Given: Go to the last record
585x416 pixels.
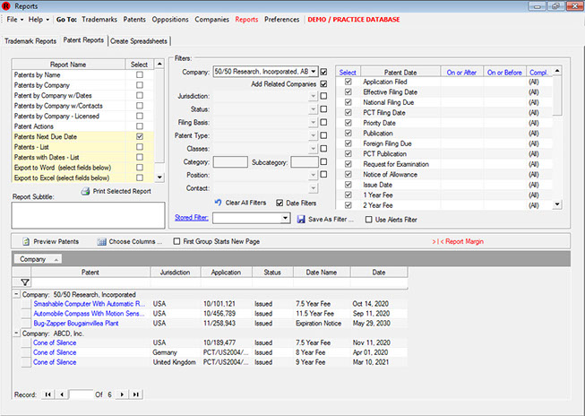Looking at the screenshot, I should [x=135, y=394].
